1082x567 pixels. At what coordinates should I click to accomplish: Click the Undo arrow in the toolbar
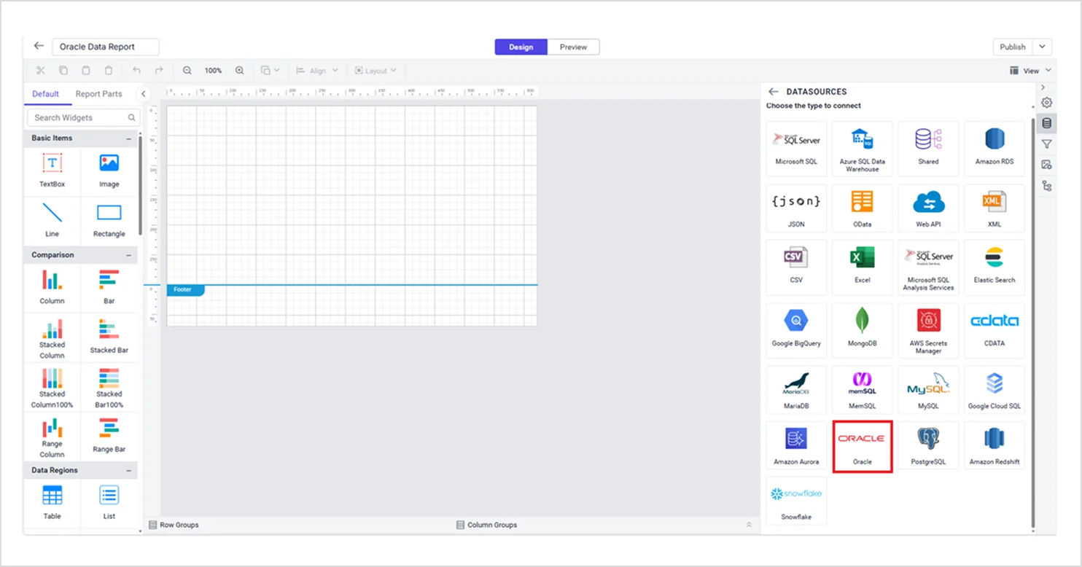point(136,70)
